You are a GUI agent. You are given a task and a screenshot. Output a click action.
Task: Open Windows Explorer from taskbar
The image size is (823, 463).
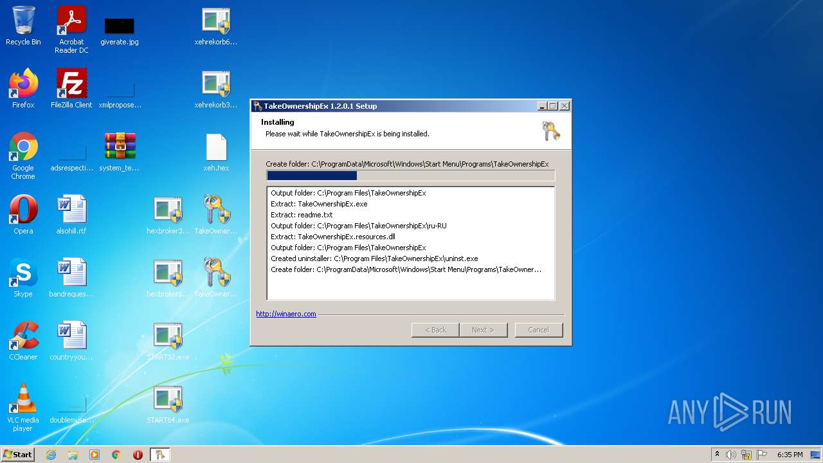73,455
